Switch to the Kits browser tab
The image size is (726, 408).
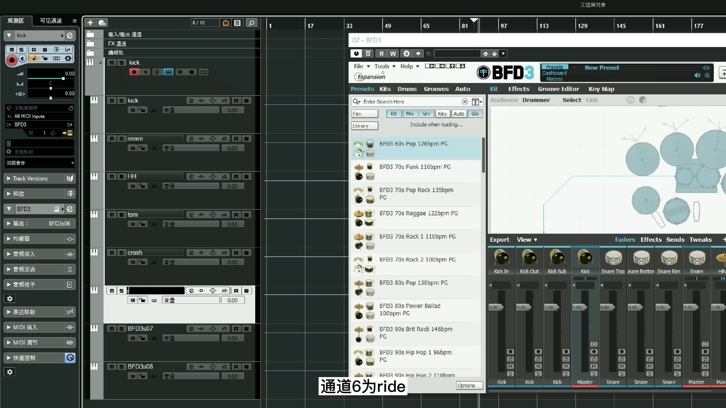[385, 89]
